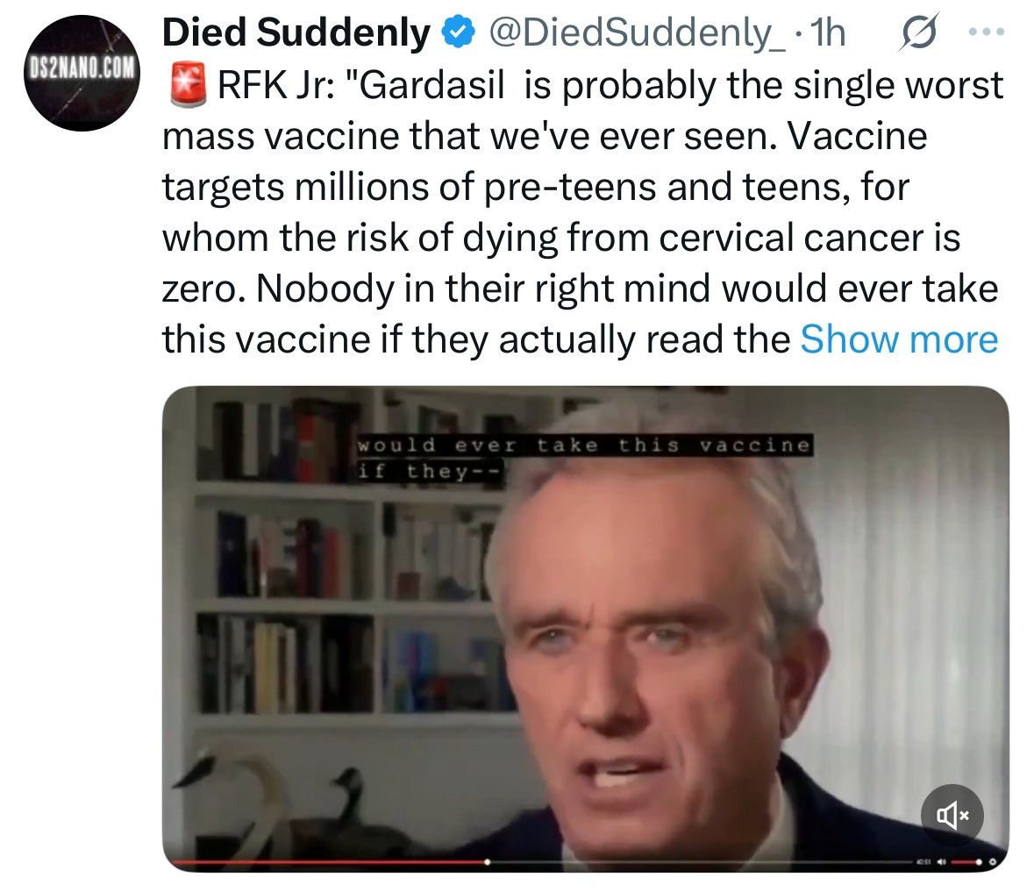Expand the tweet with Show more
This screenshot has width=1034, height=891.
click(x=899, y=339)
